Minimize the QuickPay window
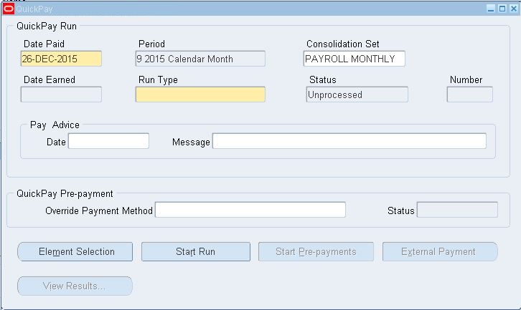The image size is (521, 310). click(491, 9)
